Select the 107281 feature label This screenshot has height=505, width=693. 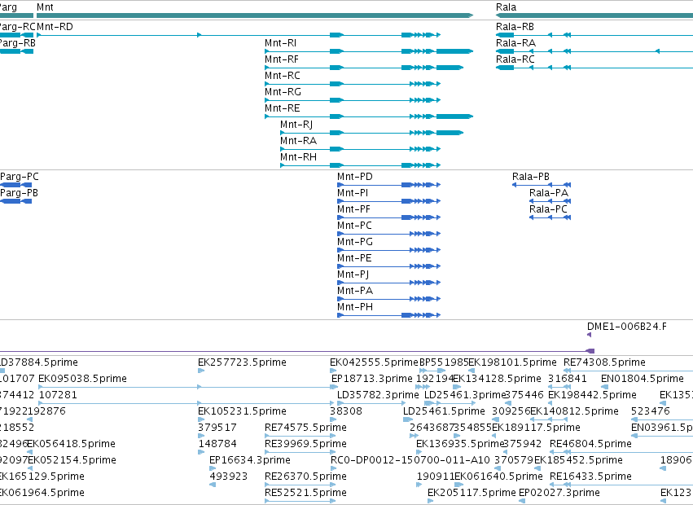[x=58, y=395]
